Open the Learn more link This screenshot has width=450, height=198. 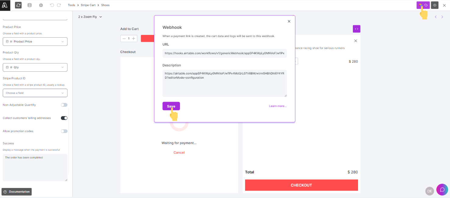pyautogui.click(x=278, y=106)
